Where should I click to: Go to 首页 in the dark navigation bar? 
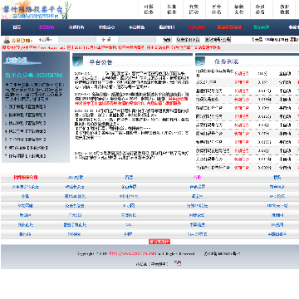[x=17, y=27]
